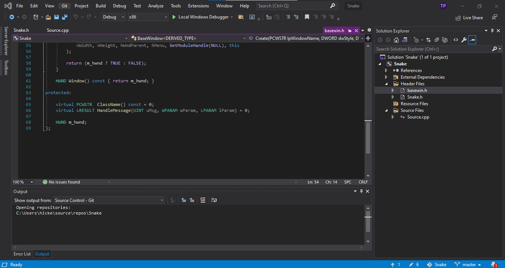Click the Solution Explorer Home icon

point(396,40)
